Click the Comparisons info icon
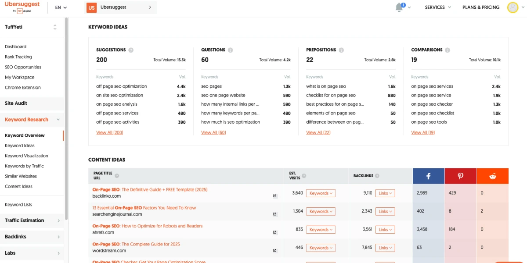 (x=448, y=50)
